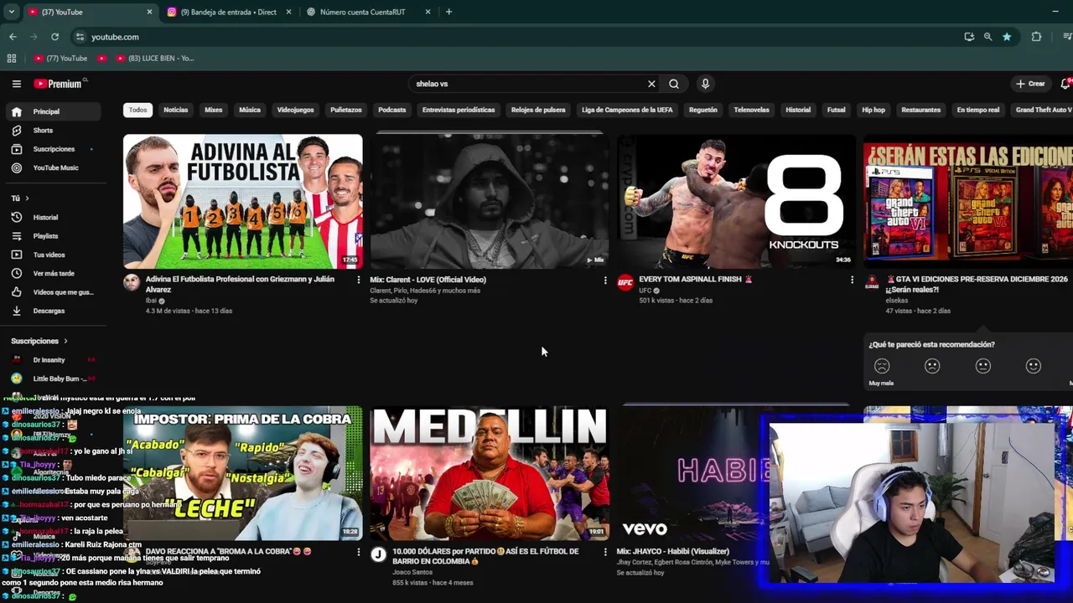Click the YouTube Premium logo

pos(58,84)
